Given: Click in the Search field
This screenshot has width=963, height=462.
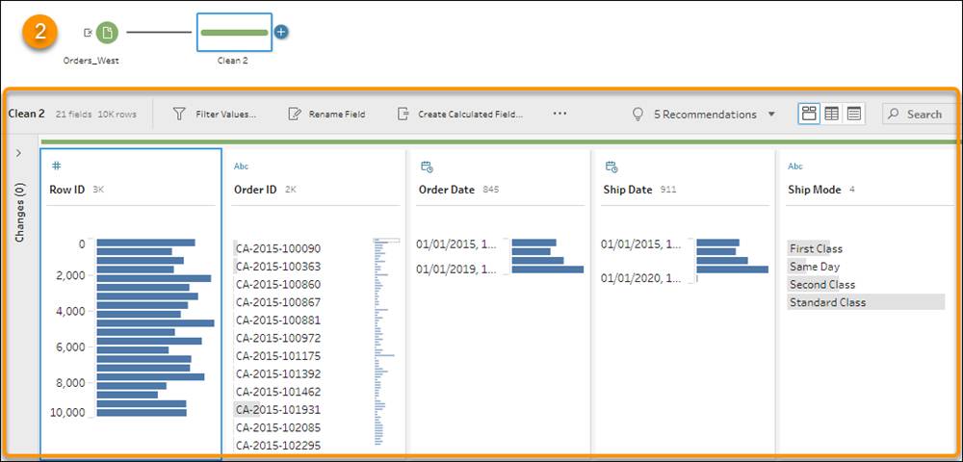Looking at the screenshot, I should (922, 115).
